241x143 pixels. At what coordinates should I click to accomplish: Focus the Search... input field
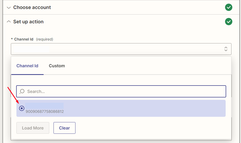click(124, 91)
